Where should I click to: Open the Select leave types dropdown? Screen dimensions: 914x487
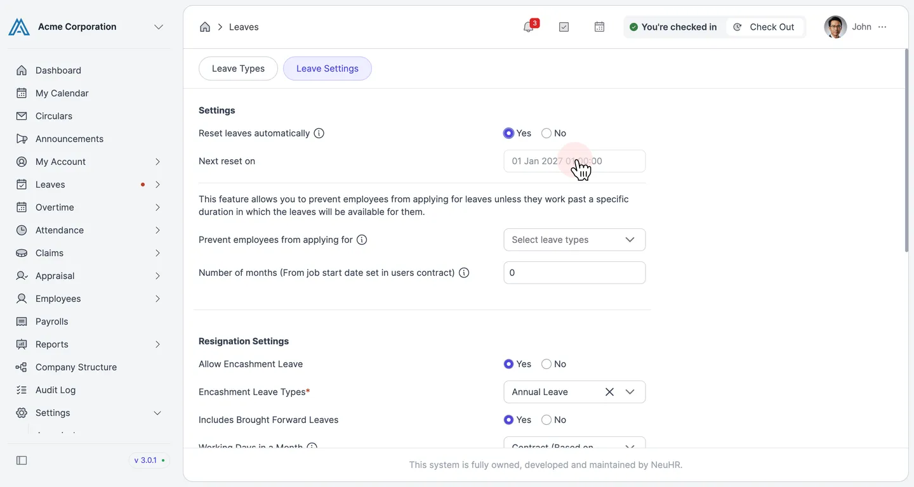tap(574, 240)
